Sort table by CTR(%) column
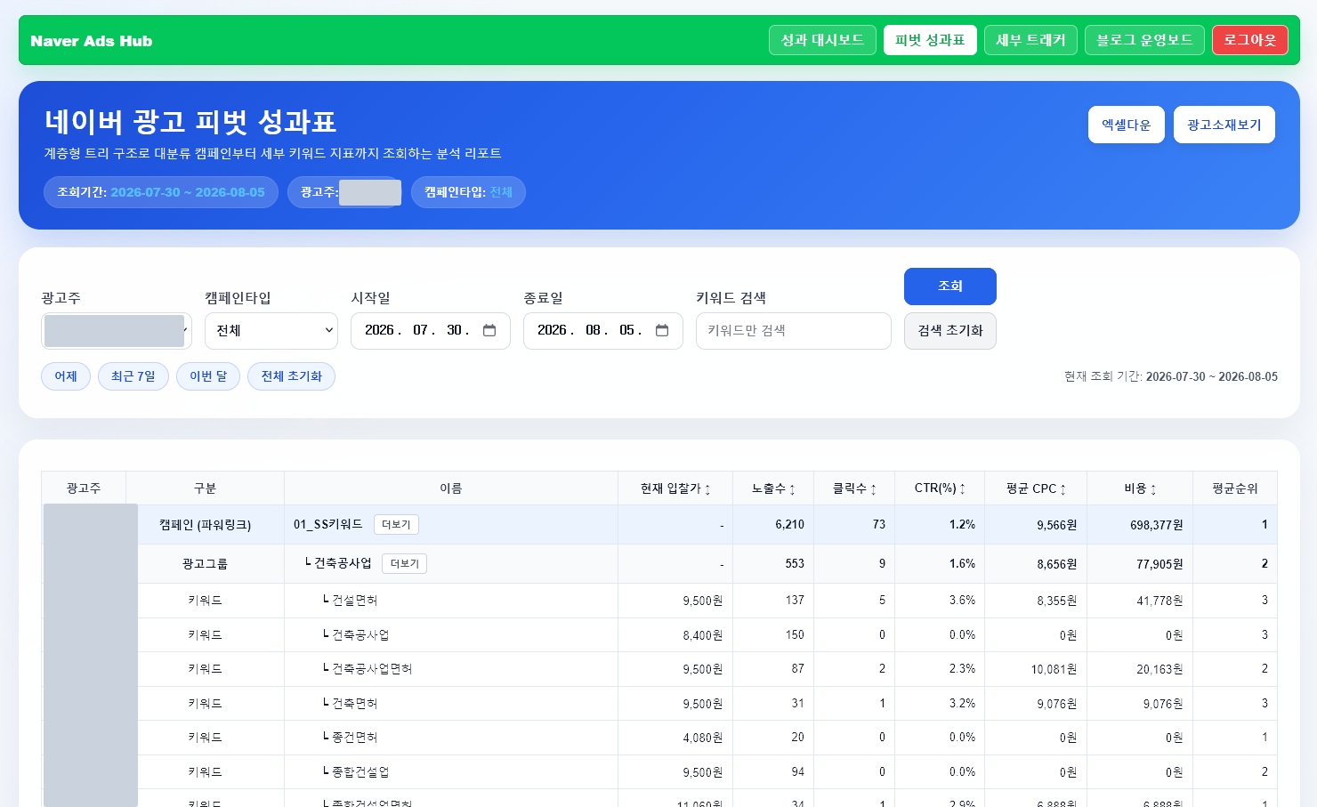The width and height of the screenshot is (1317, 807). pos(940,488)
